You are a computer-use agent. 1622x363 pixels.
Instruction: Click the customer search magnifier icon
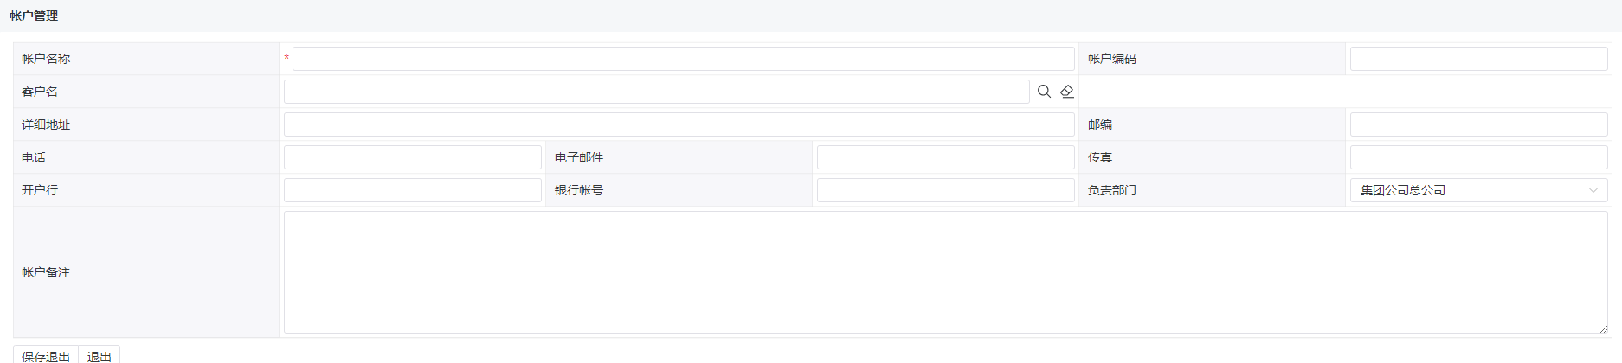click(x=1044, y=92)
